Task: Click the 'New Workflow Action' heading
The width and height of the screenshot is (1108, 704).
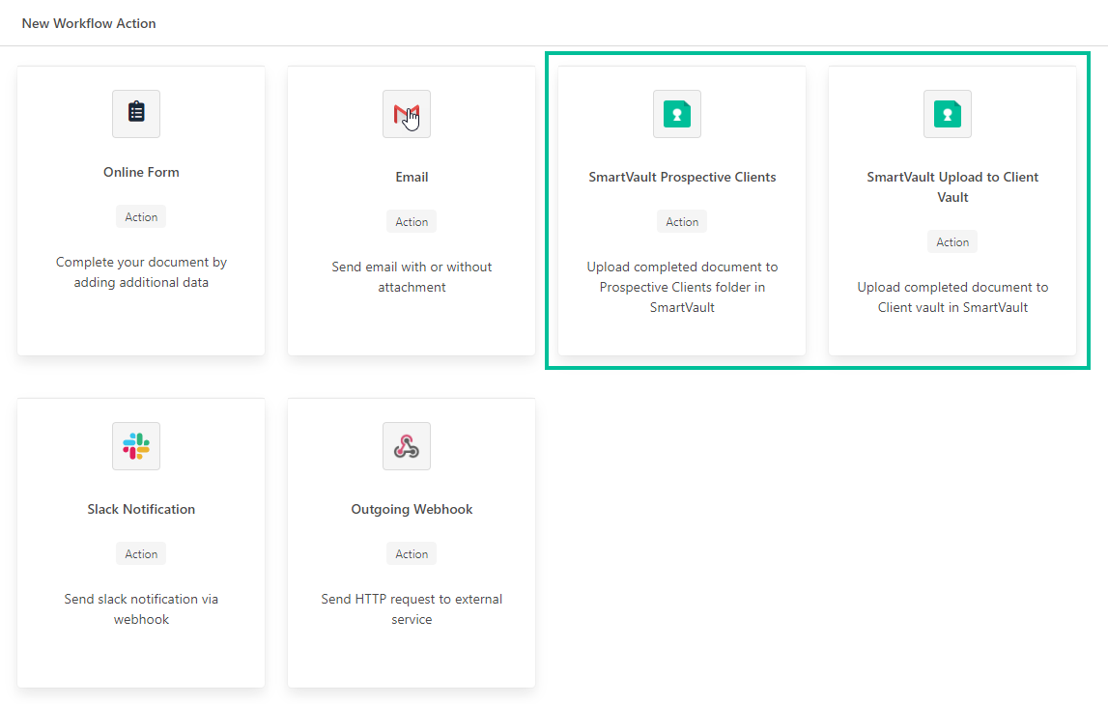Action: [x=89, y=23]
